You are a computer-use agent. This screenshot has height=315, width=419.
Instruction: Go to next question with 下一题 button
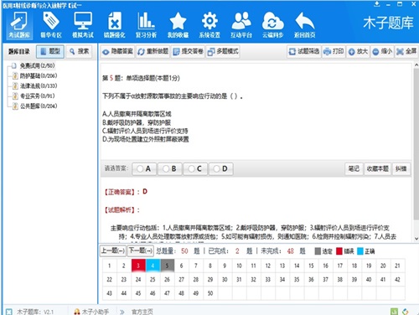point(140,250)
